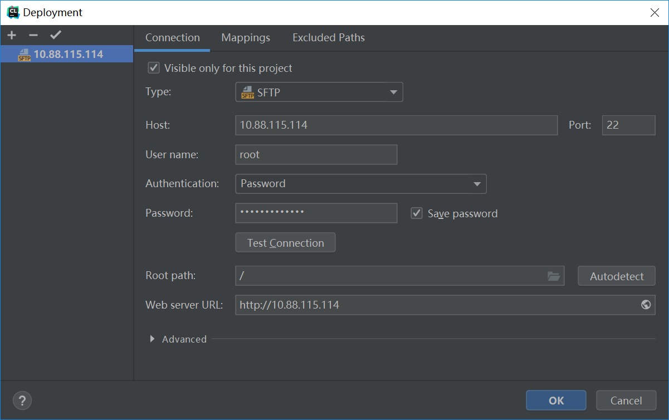Expand the Advanced section
This screenshot has height=420, width=669.
[x=152, y=339]
